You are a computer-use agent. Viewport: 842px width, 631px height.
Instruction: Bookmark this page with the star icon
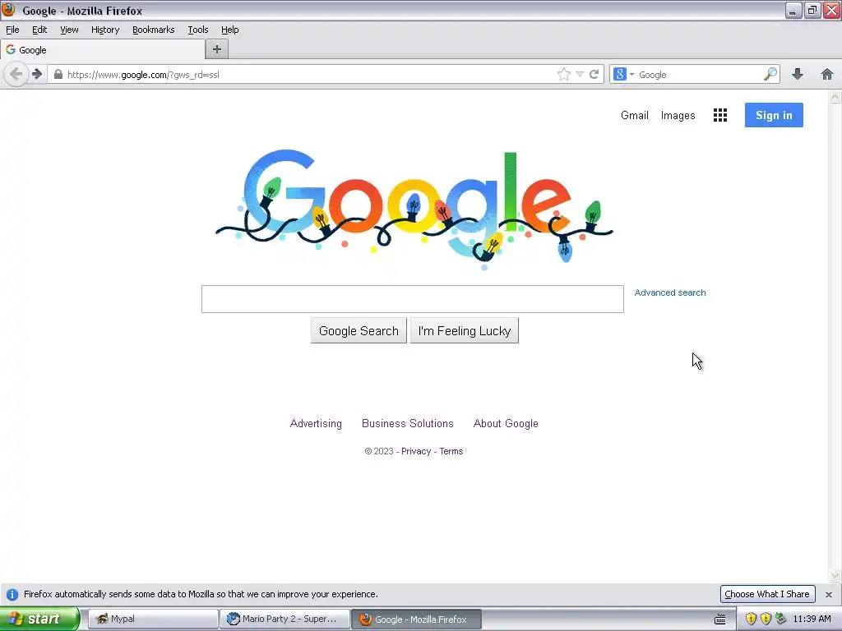pyautogui.click(x=564, y=74)
